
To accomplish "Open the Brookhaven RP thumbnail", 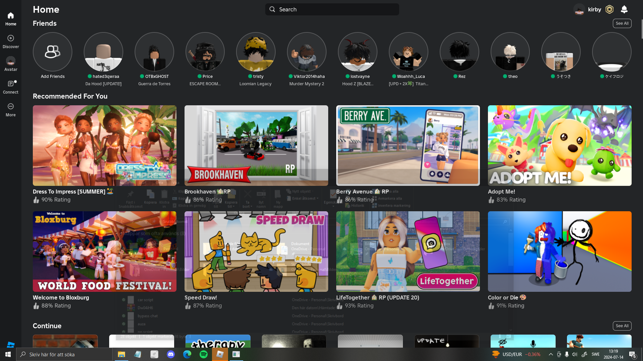I will (256, 146).
